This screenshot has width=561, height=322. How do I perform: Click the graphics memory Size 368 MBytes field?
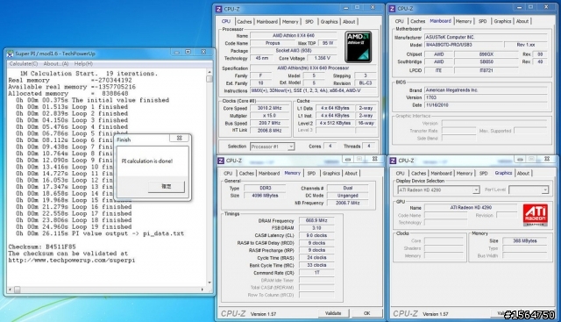(525, 241)
